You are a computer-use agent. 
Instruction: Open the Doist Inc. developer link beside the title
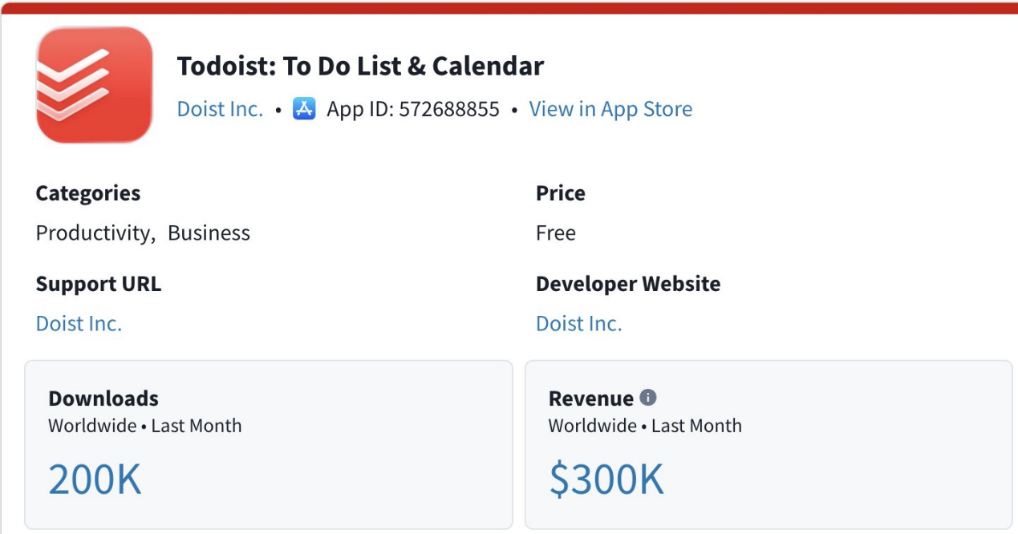pos(220,109)
